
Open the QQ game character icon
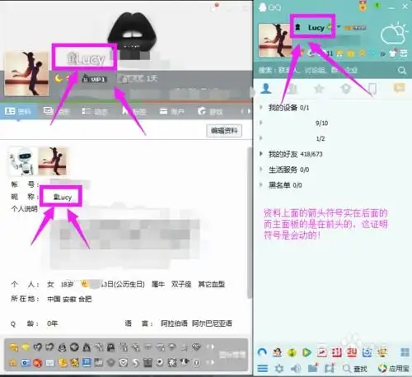(x=277, y=352)
